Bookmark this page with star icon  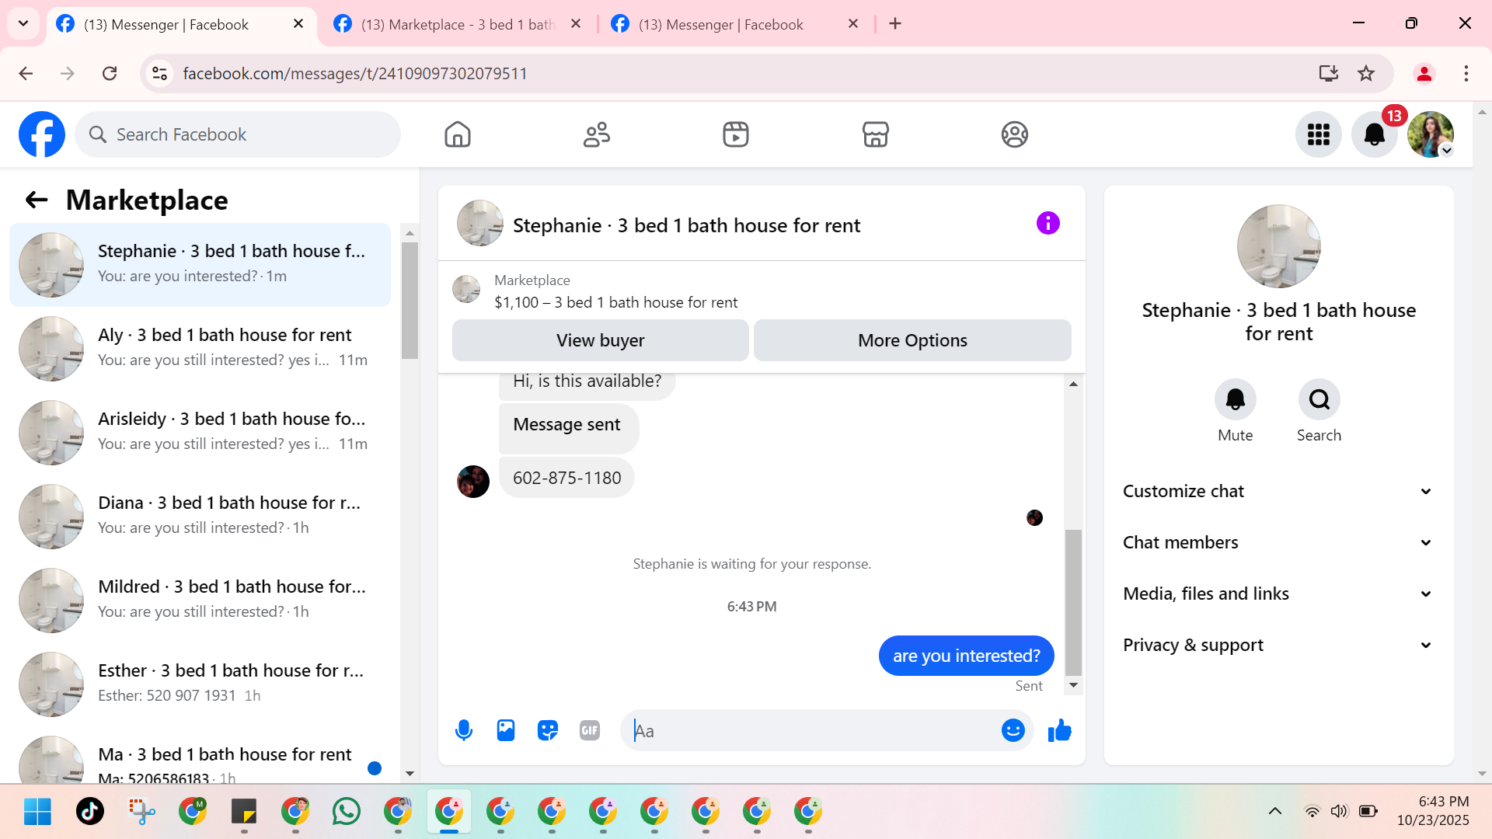tap(1366, 73)
